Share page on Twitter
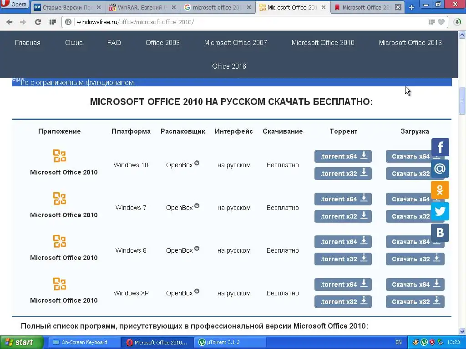466x349 pixels. [440, 211]
